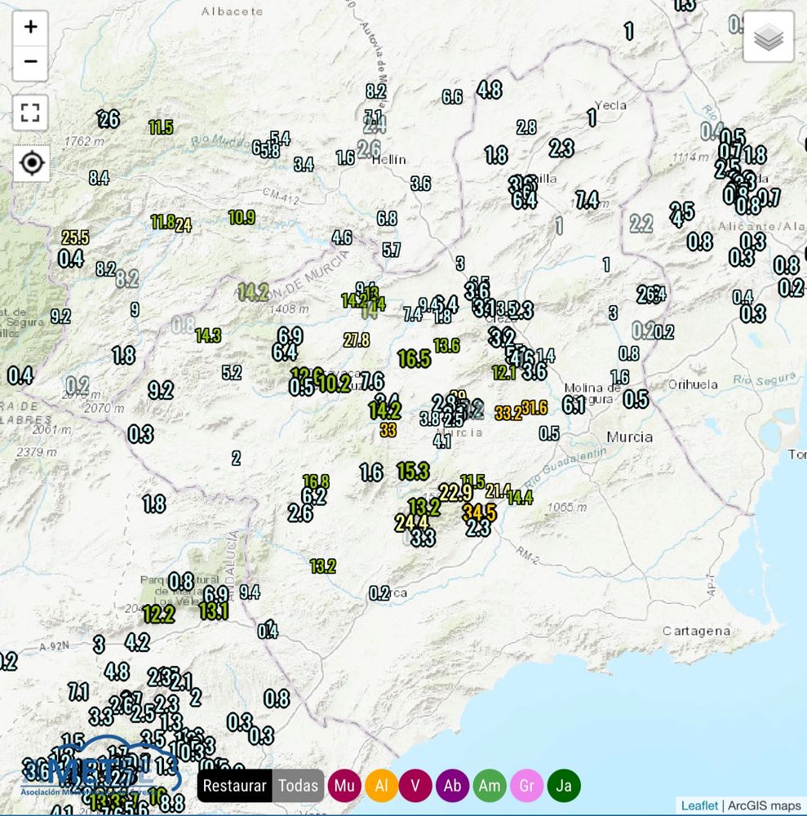Screen dimensions: 807x816
Task: Enter fullscreen map view
Action: [x=30, y=113]
